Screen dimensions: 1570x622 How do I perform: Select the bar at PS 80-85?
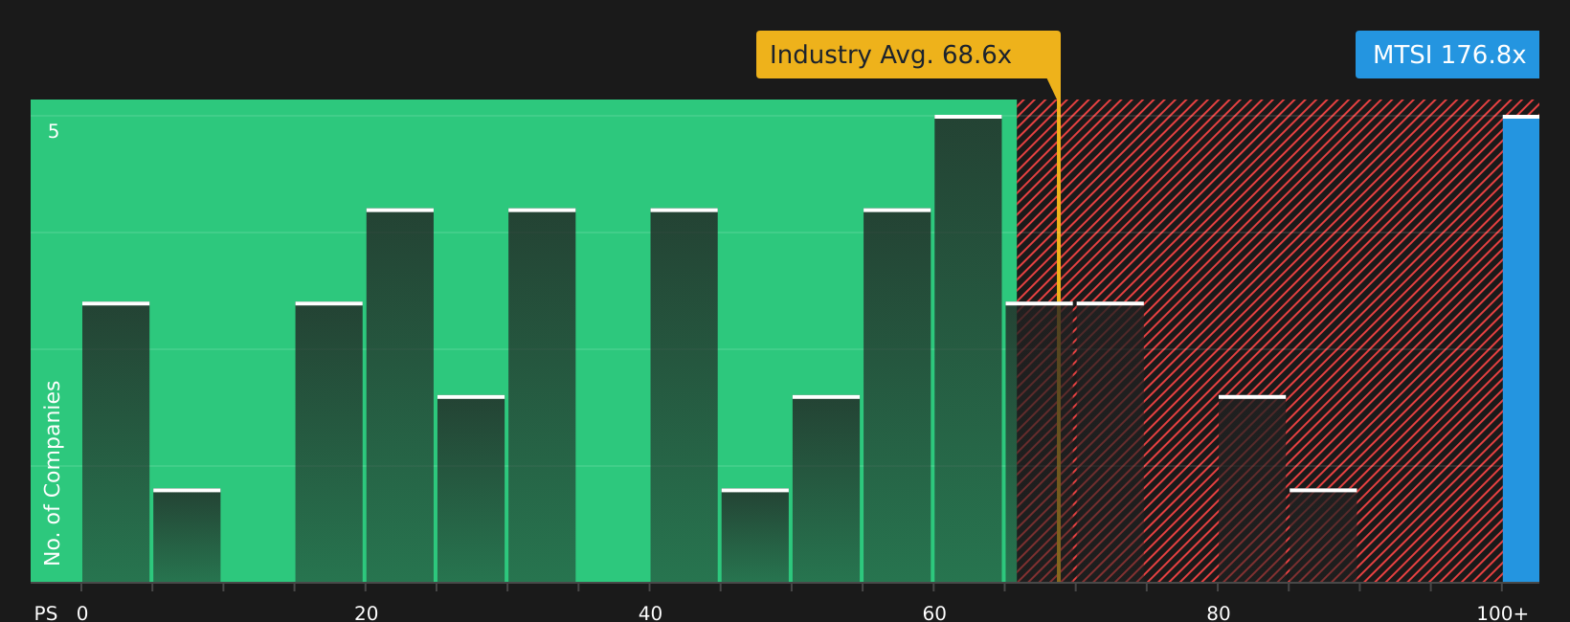(x=1252, y=488)
